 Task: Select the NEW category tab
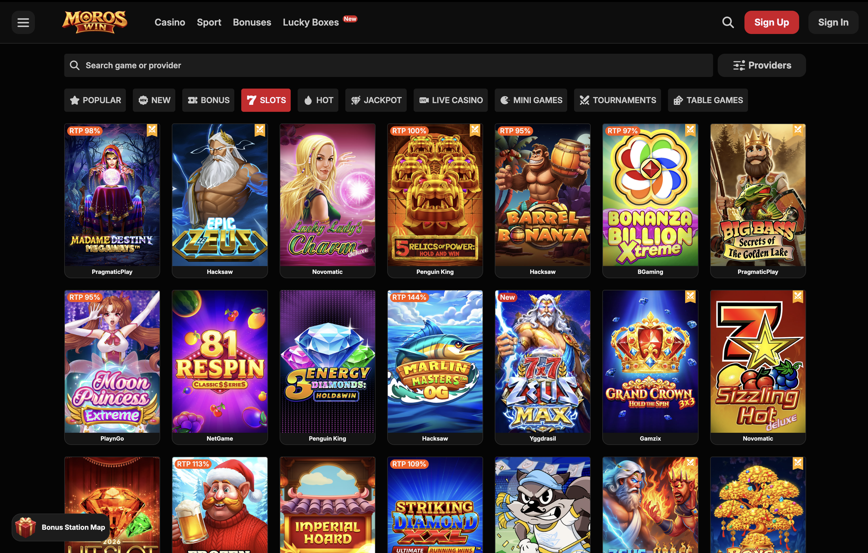point(154,100)
